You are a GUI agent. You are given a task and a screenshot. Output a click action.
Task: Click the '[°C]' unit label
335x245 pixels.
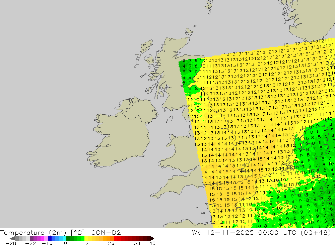pos(78,233)
